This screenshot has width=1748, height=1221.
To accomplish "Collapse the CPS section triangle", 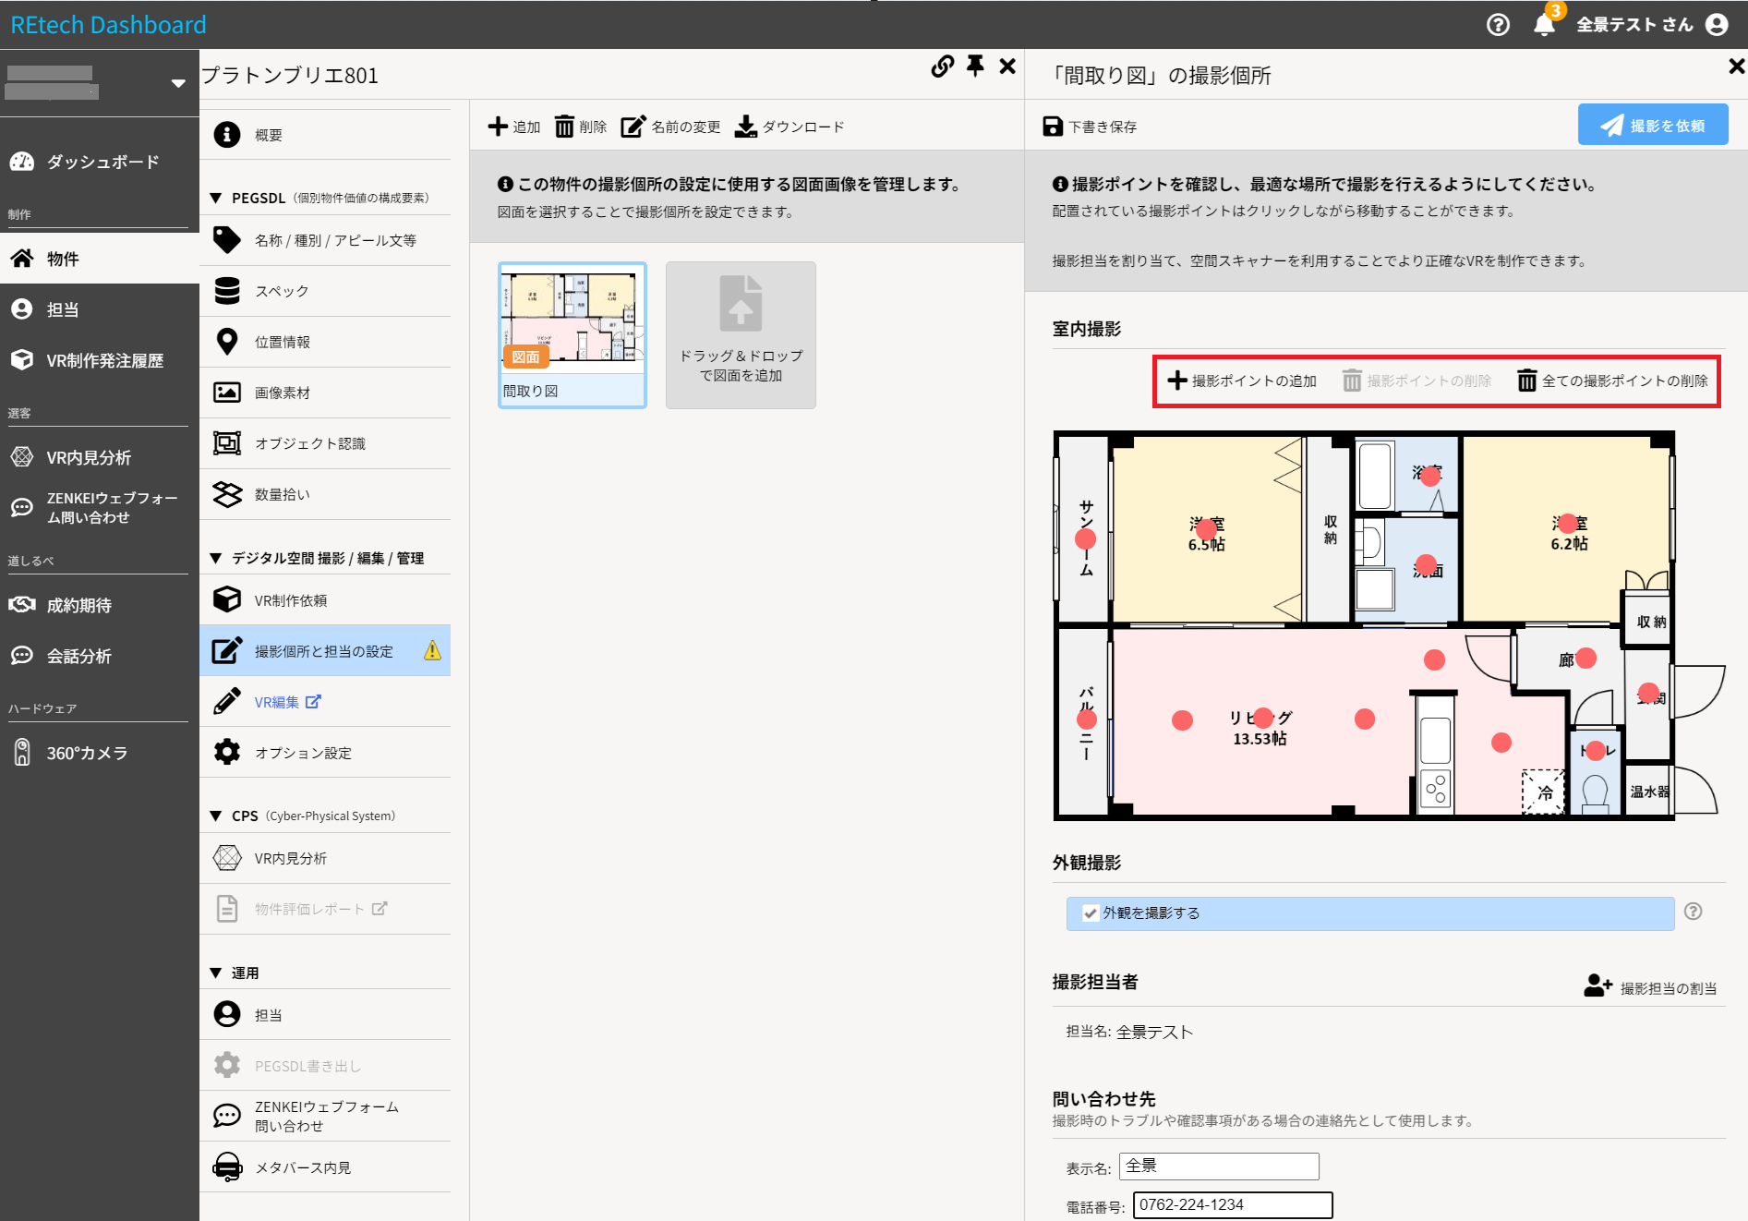I will click(x=216, y=816).
